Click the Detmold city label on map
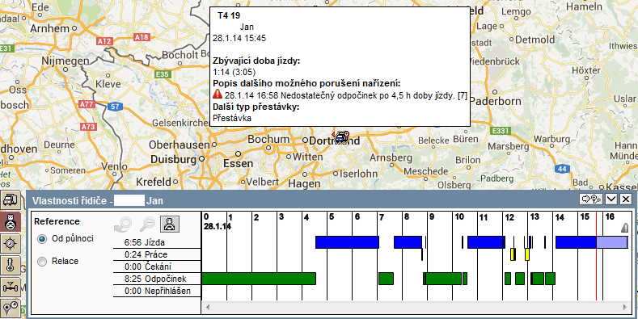Viewport: 638px width, 319px height. [535, 40]
